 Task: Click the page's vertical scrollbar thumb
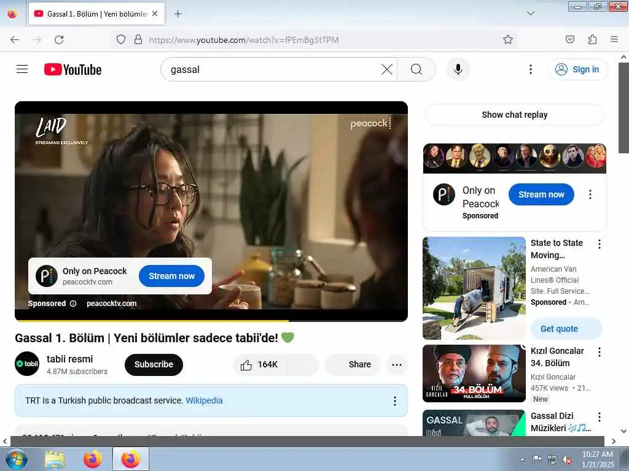coord(624,107)
